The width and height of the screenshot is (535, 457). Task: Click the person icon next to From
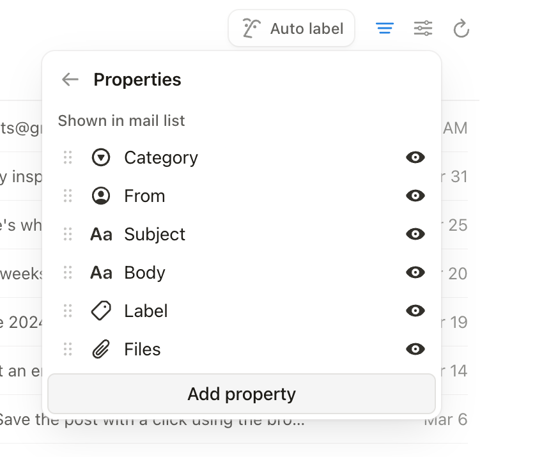point(100,196)
